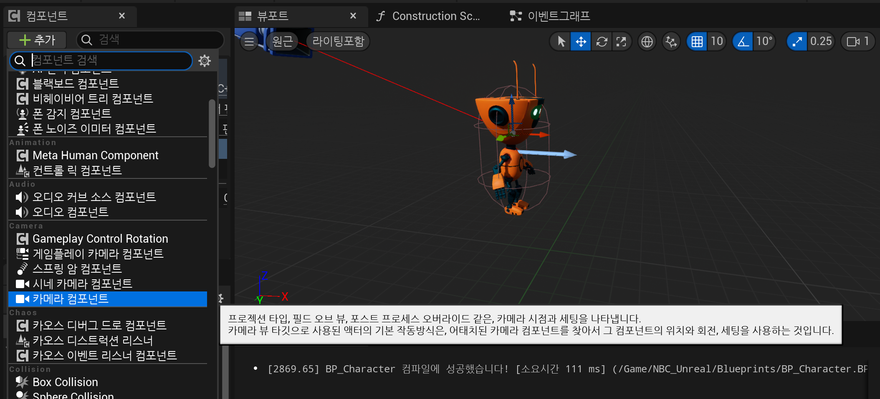Select 카오스 디버그 드로 컴포넌트
This screenshot has height=399, width=880.
pyautogui.click(x=108, y=325)
